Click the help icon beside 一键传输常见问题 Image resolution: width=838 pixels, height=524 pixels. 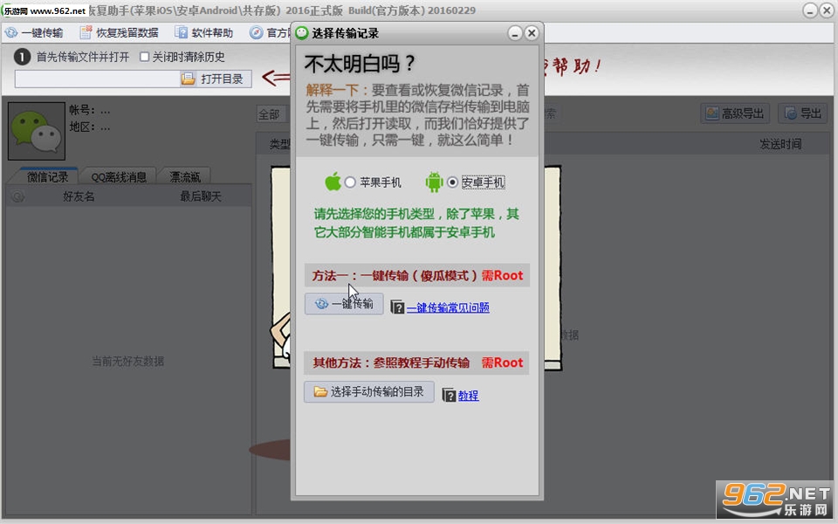click(x=397, y=307)
